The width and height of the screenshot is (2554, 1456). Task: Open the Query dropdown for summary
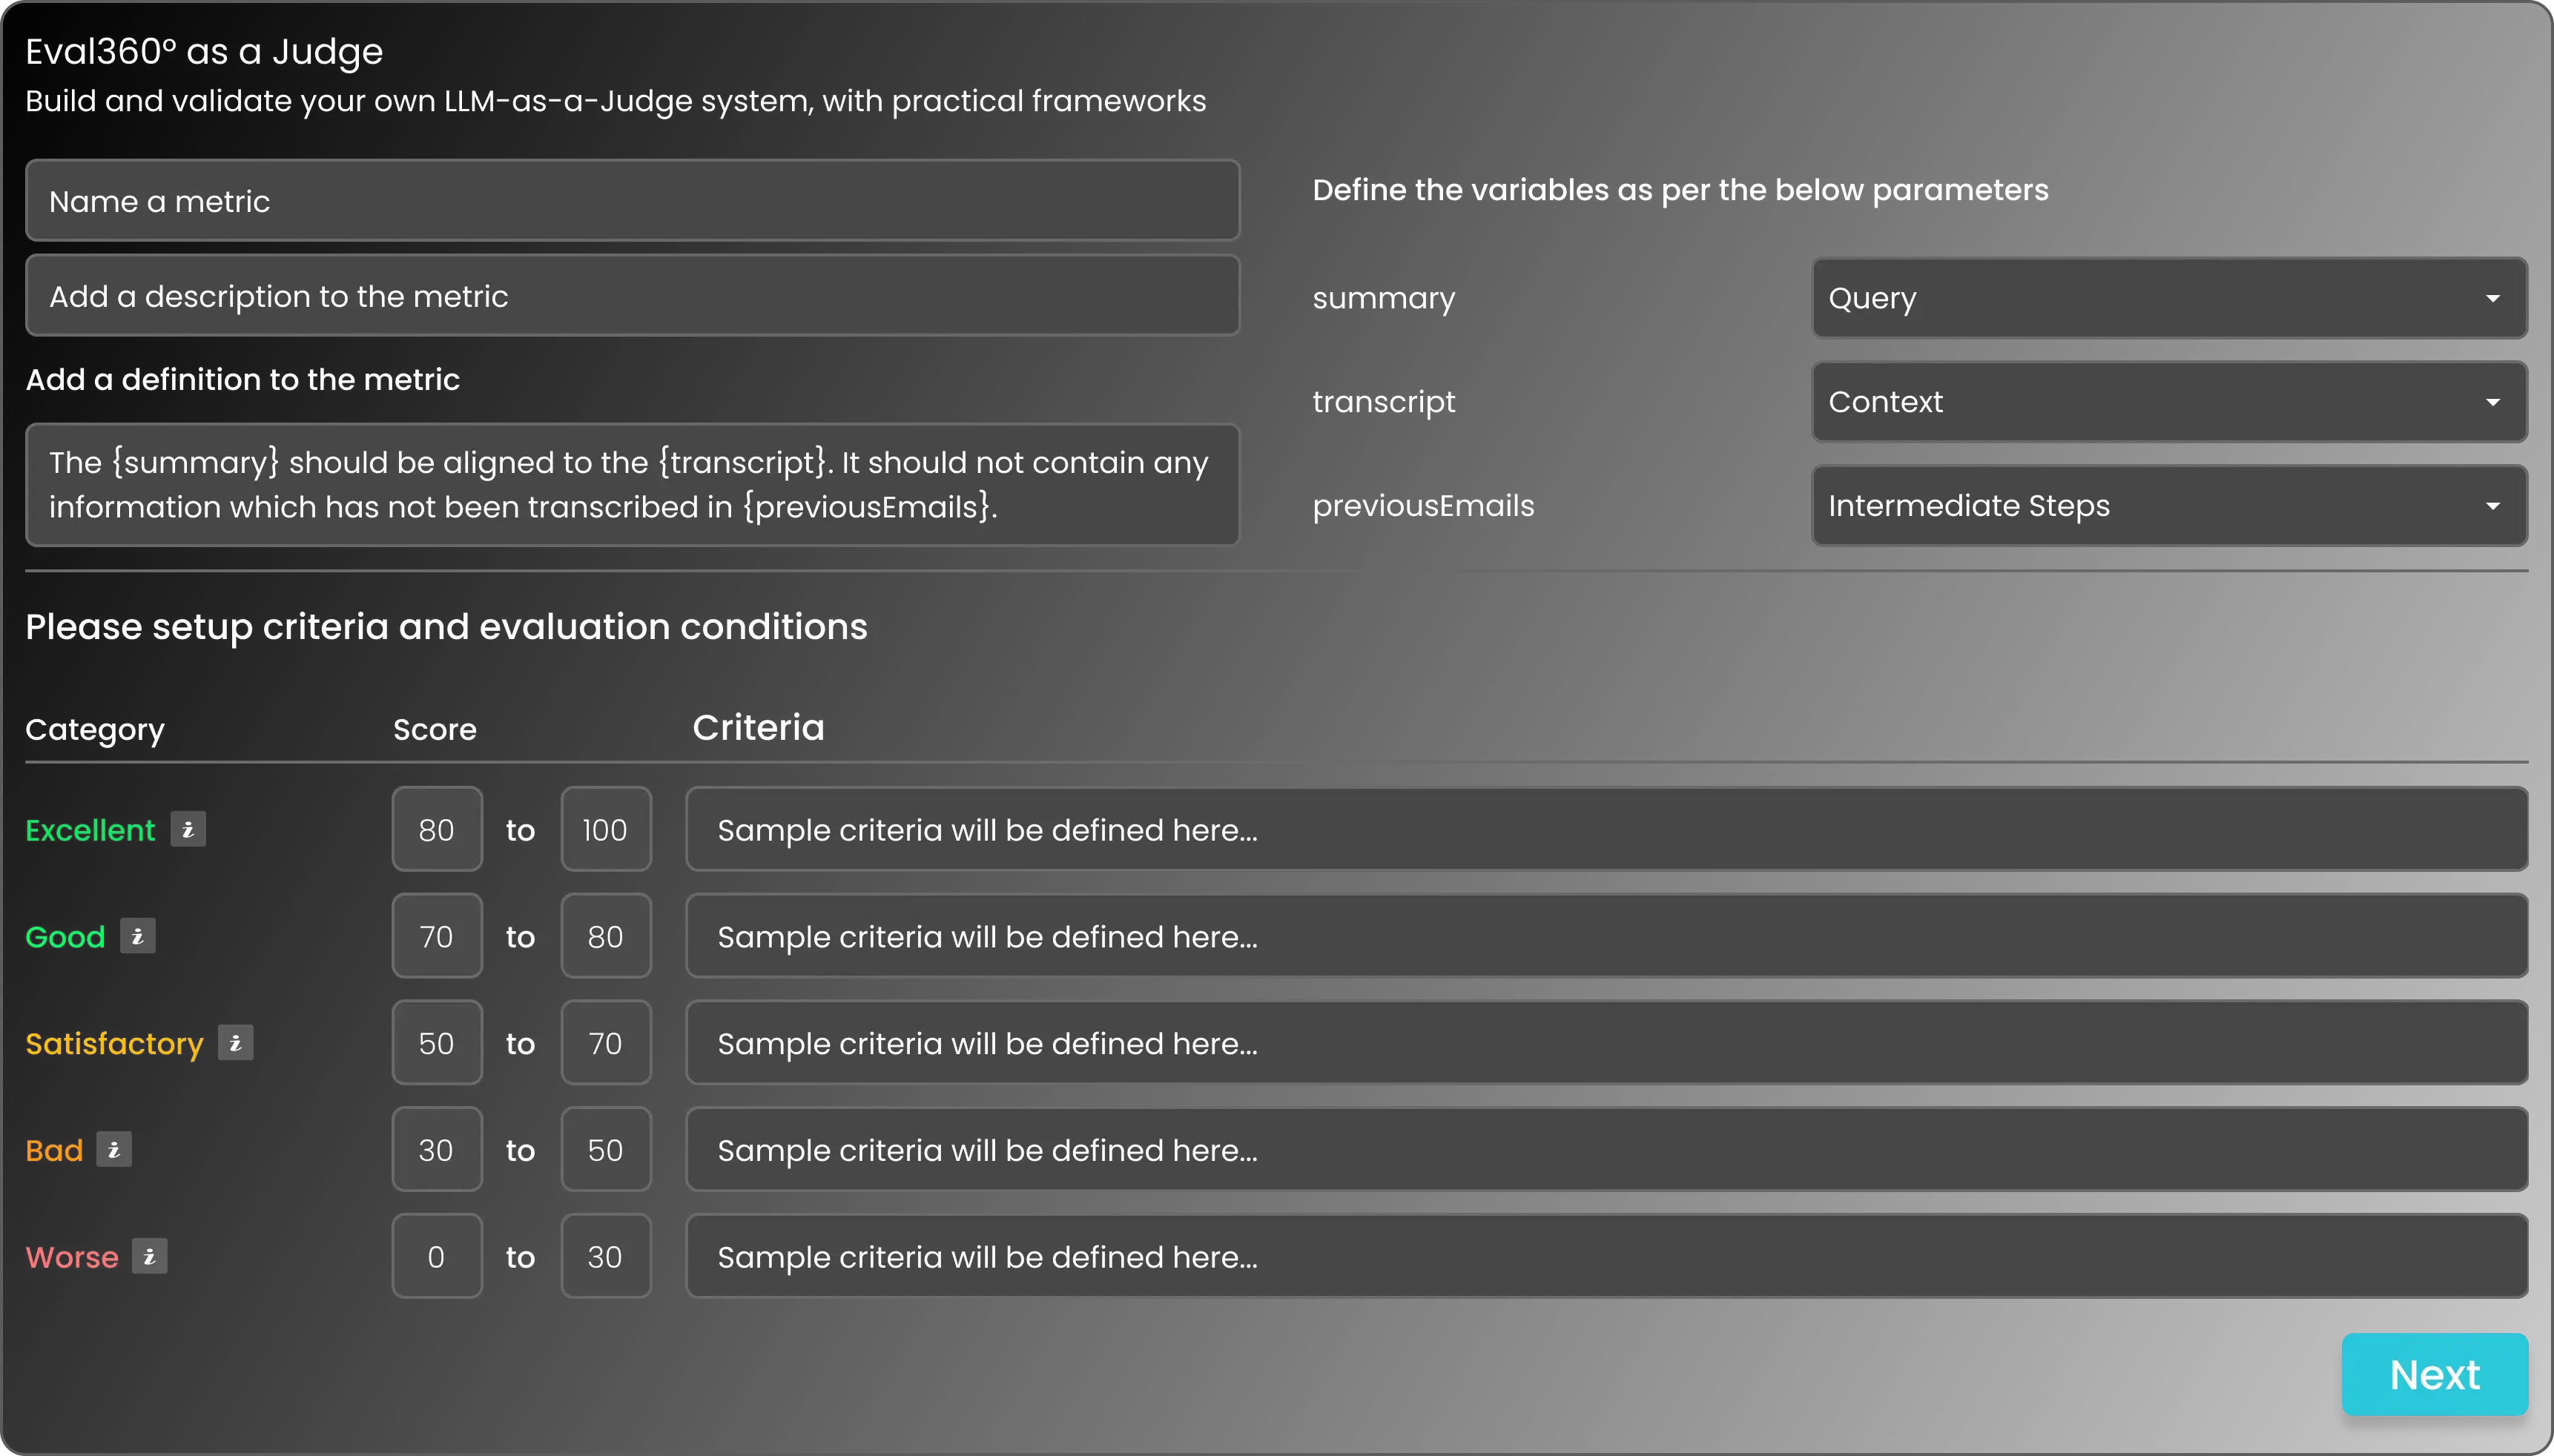pyautogui.click(x=2167, y=297)
